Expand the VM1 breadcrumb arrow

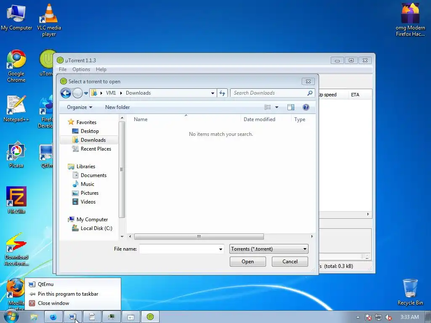pos(101,93)
